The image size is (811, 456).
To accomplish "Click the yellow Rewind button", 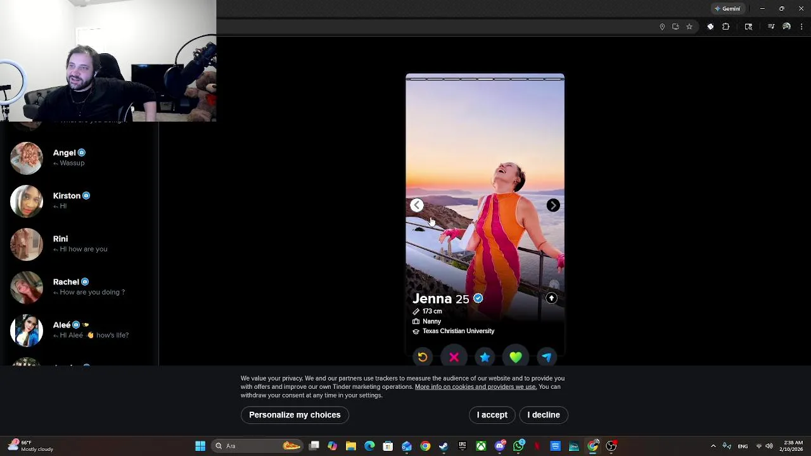I will tap(423, 357).
